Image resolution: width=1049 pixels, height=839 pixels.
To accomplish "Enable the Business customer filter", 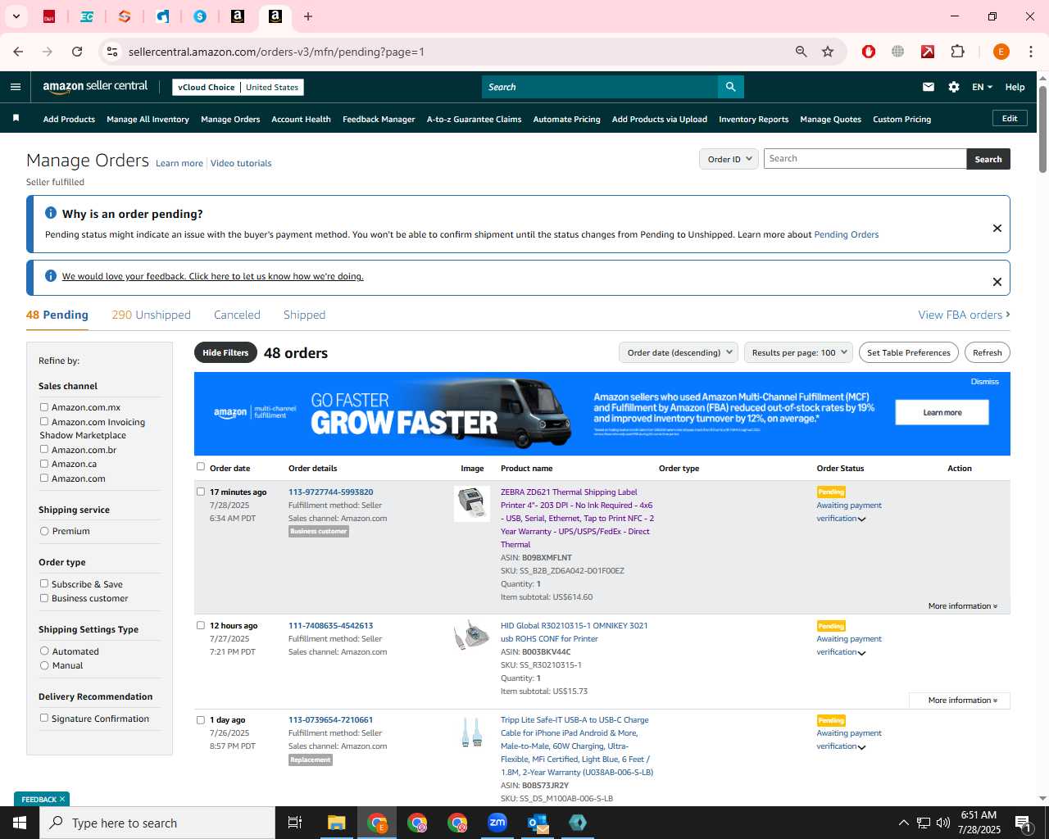I will pyautogui.click(x=44, y=597).
